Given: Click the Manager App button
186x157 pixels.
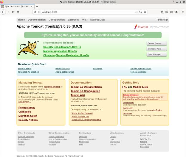Looking at the screenshot, I should tap(157, 49).
